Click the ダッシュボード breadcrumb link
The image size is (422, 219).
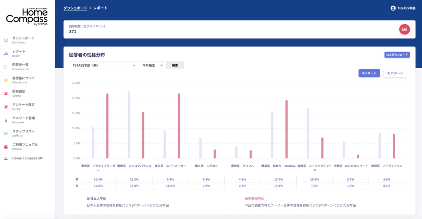(75, 8)
